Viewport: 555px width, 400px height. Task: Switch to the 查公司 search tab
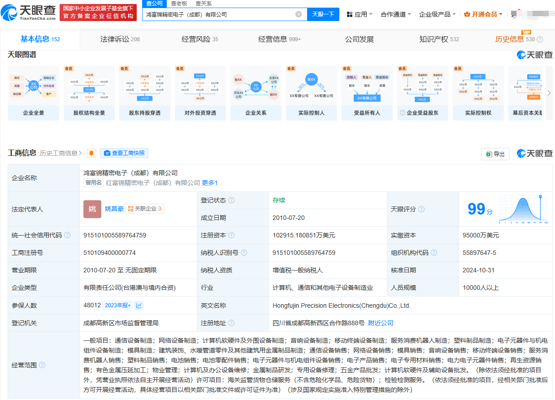point(155,4)
